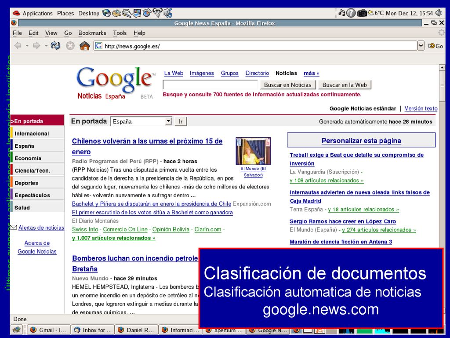Open the help question mark icon

pyautogui.click(x=351, y=13)
